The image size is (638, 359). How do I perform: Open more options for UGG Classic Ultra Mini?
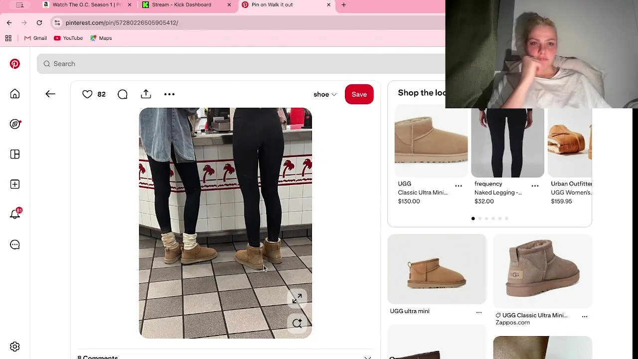click(x=459, y=186)
